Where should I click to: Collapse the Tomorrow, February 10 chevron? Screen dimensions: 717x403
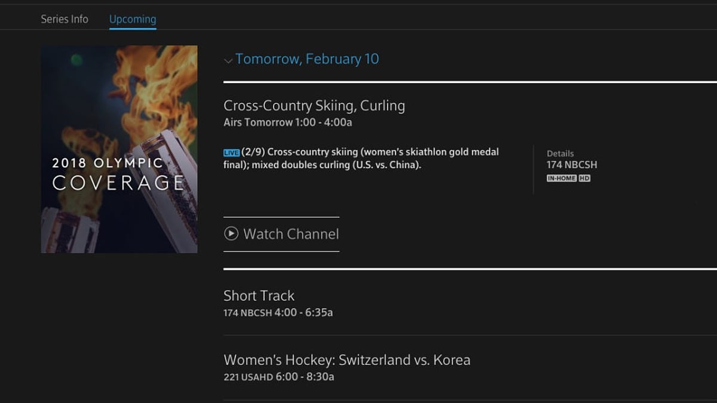click(228, 60)
